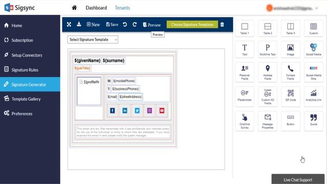Image resolution: width=327 pixels, height=184 pixels.
Task: Click the Sigsync logo
Action: click(x=19, y=8)
